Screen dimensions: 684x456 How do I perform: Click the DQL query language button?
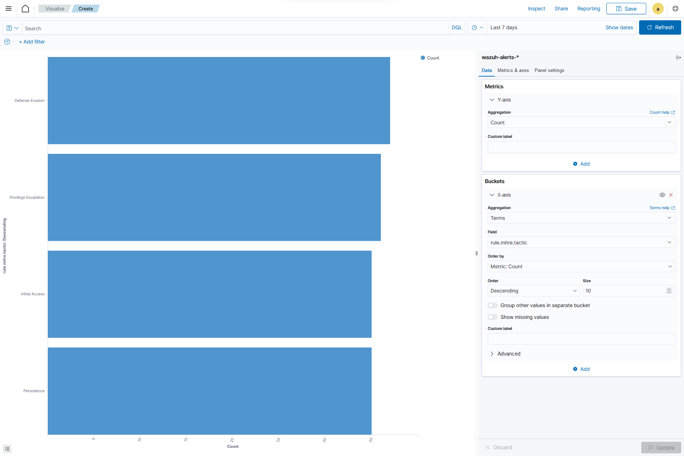(x=457, y=27)
